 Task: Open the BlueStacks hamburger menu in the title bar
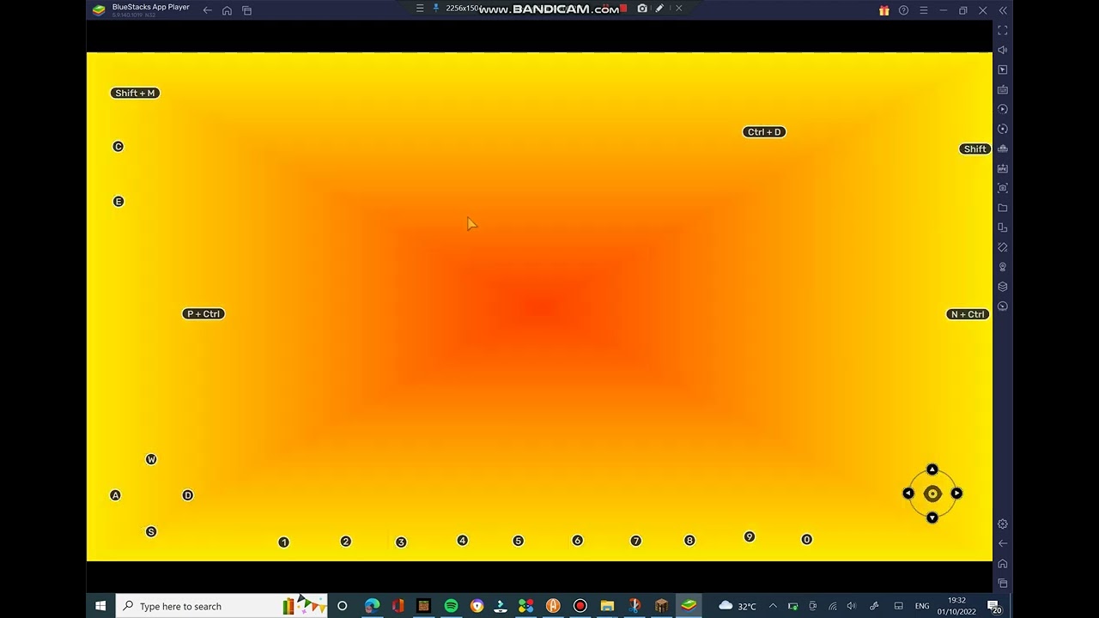[x=923, y=10]
